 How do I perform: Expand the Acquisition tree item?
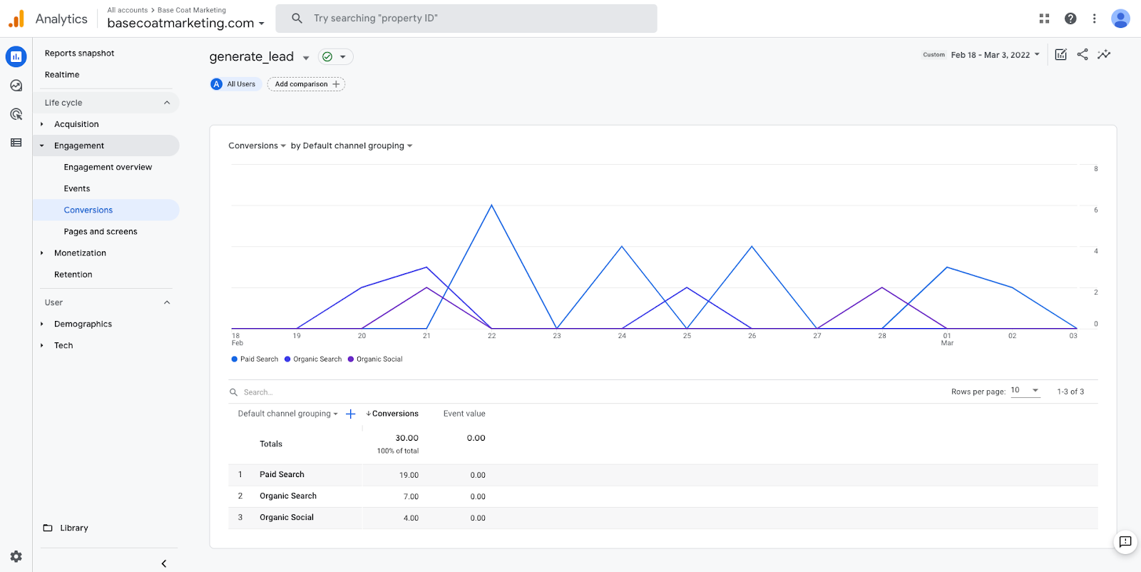point(42,124)
